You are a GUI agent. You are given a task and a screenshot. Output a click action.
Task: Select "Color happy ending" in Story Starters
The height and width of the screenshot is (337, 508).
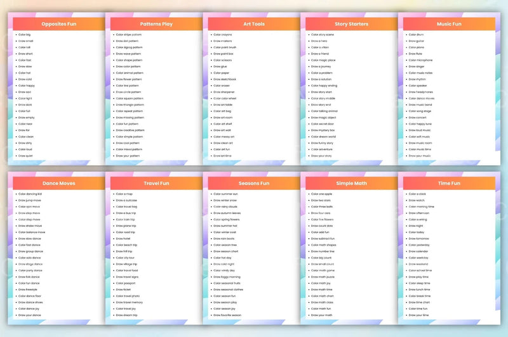324,86
